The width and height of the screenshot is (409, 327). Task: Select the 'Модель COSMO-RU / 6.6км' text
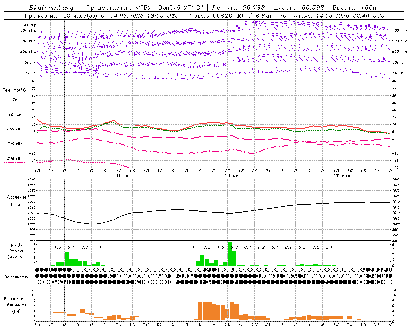pyautogui.click(x=230, y=16)
